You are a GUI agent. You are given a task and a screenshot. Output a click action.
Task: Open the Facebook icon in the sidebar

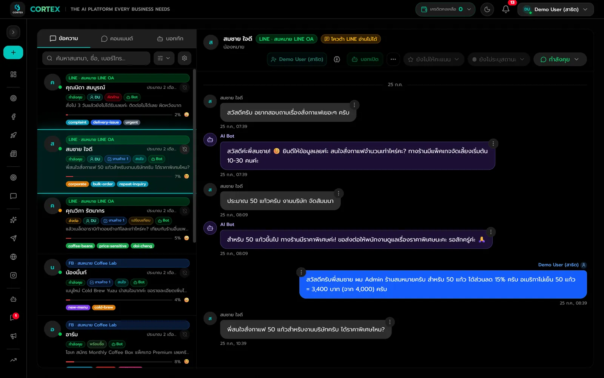tap(13, 117)
